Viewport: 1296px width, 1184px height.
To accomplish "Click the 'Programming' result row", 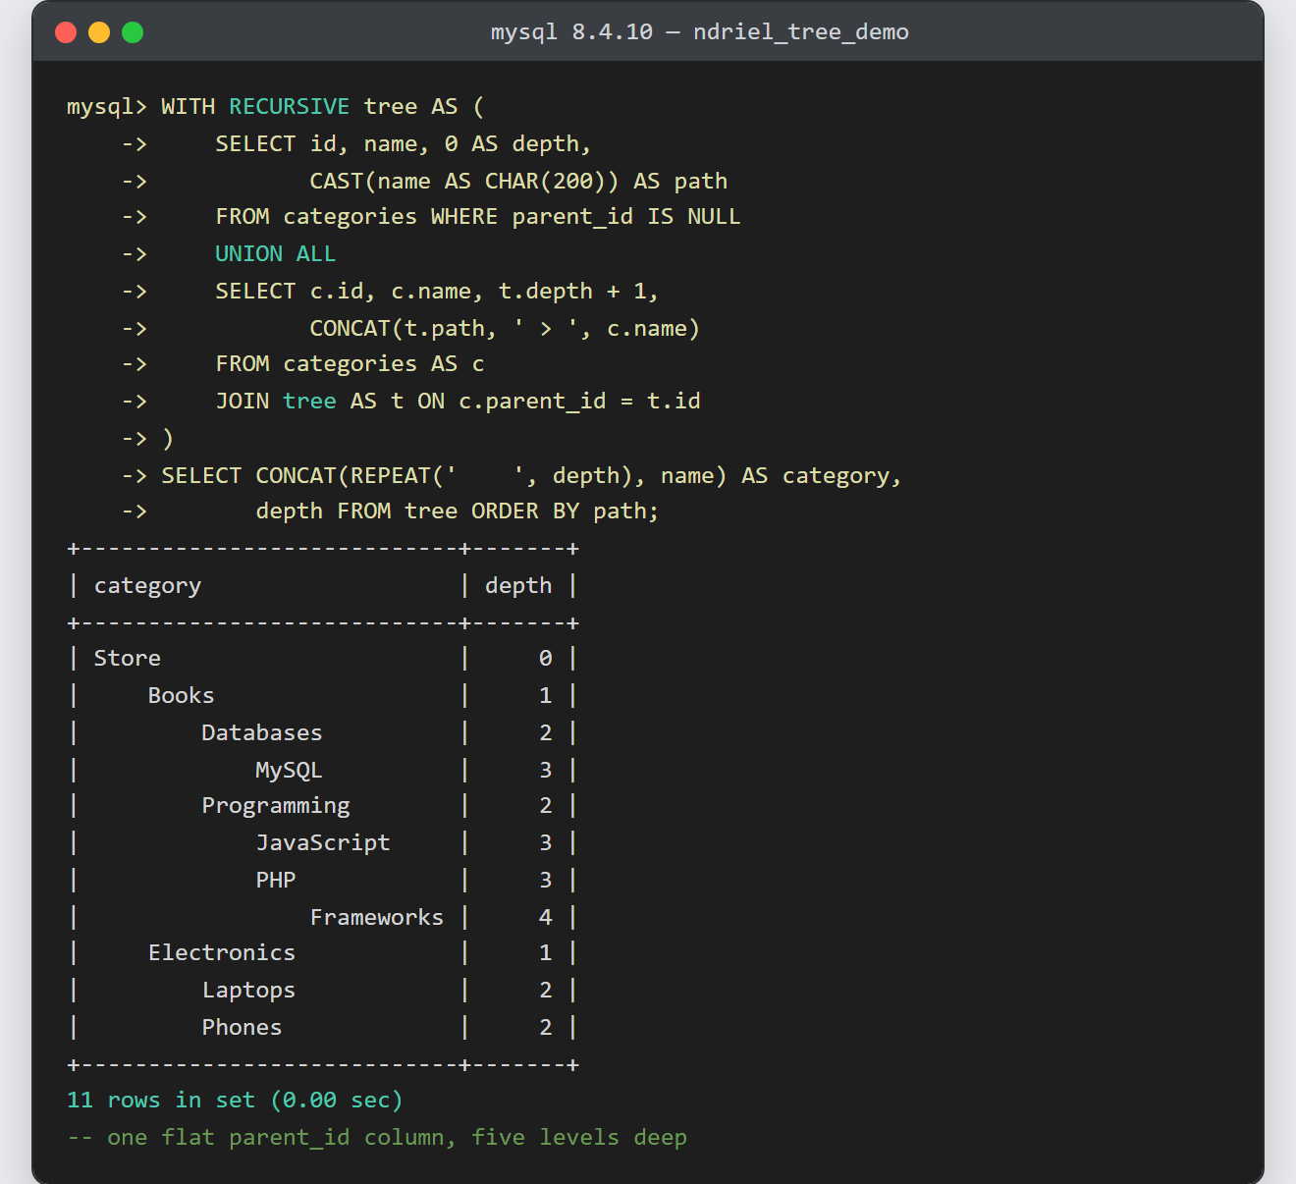I will coord(323,806).
